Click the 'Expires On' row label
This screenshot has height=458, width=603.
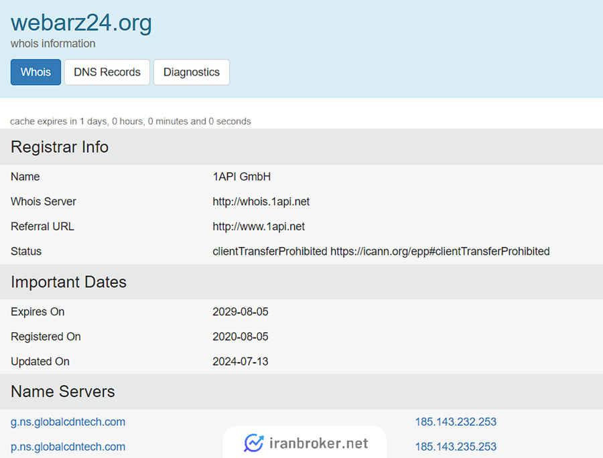(38, 311)
